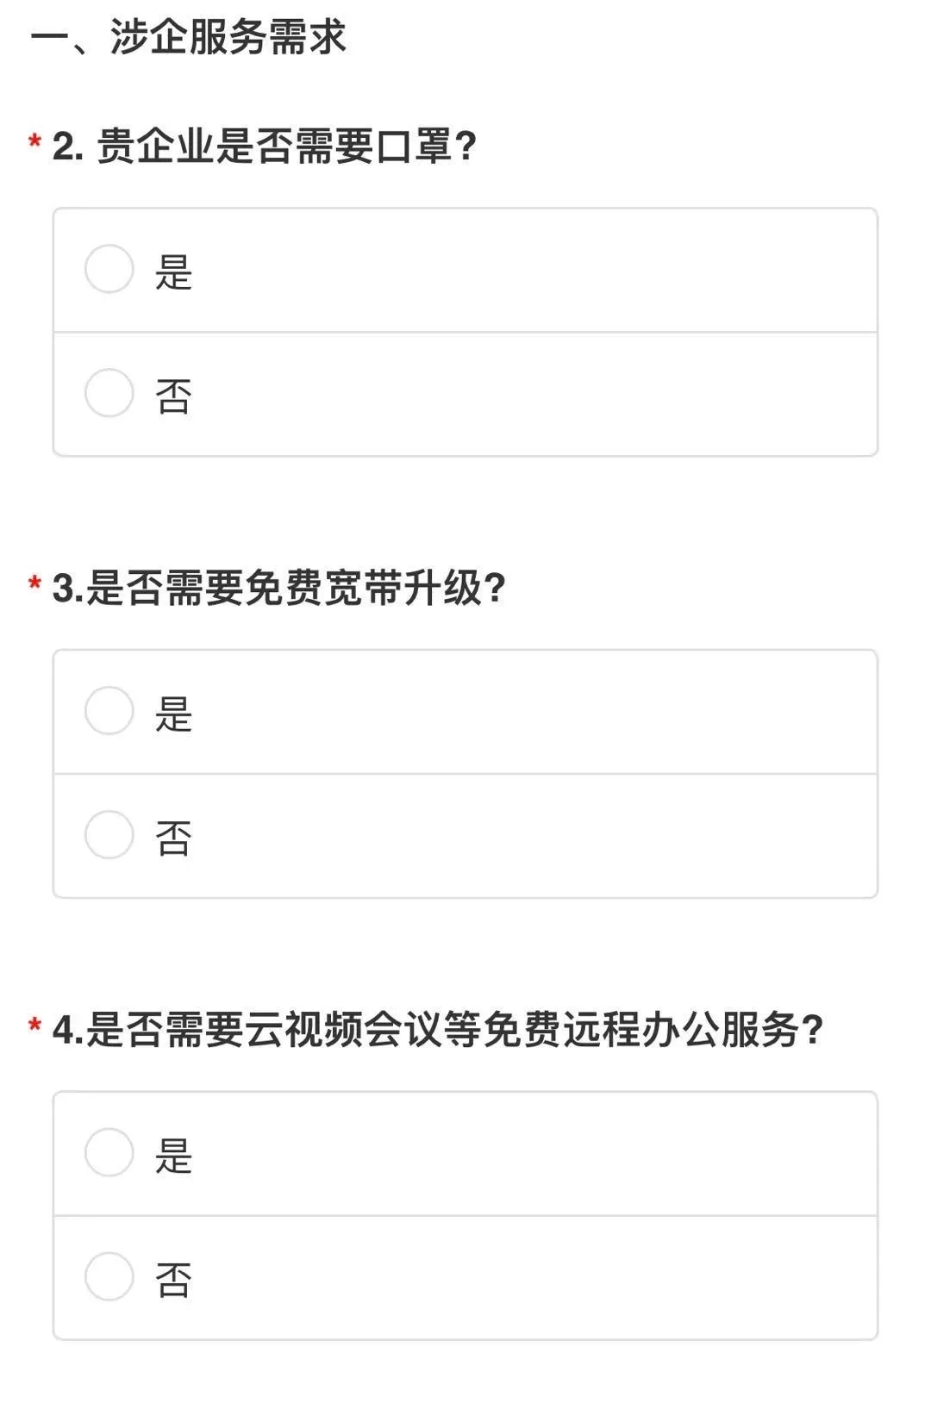The image size is (931, 1409).
Task: Tap the 是 label text under question 3
Action: click(173, 714)
